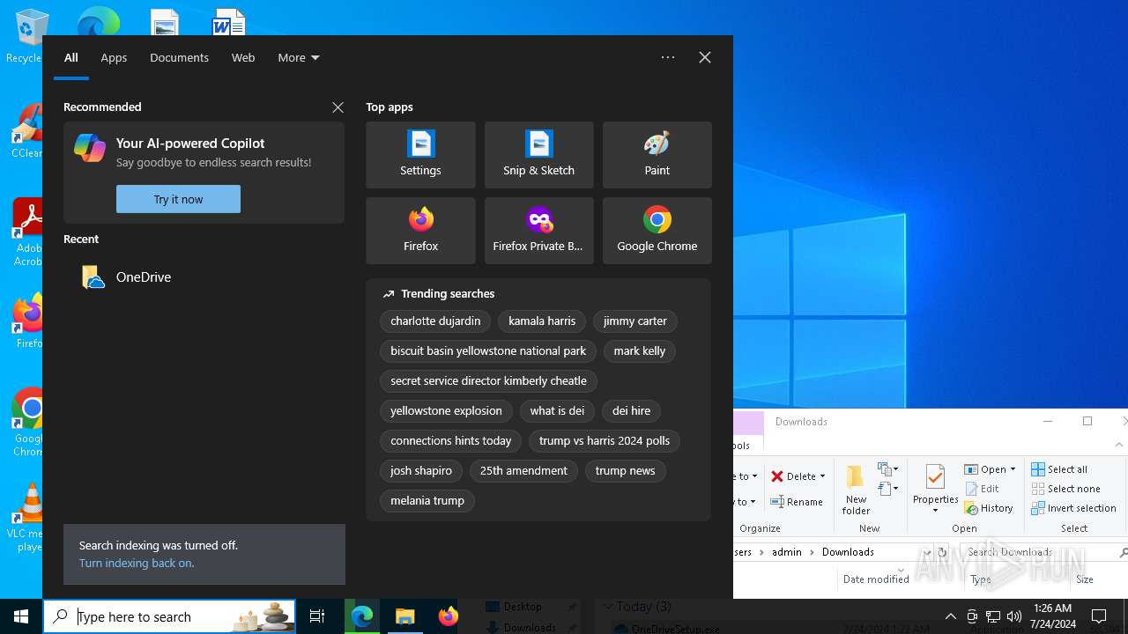This screenshot has width=1128, height=634.
Task: Open Firefox from taskbar
Action: pos(448,616)
